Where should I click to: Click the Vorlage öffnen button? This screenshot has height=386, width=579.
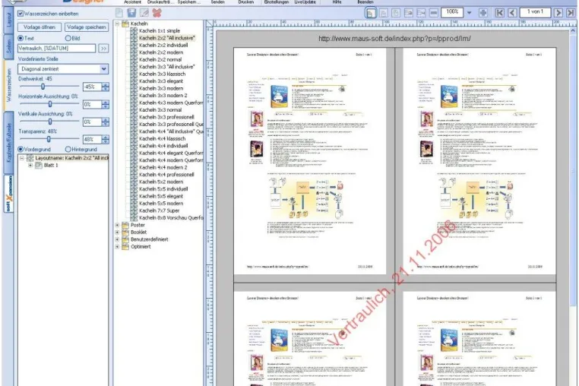40,27
